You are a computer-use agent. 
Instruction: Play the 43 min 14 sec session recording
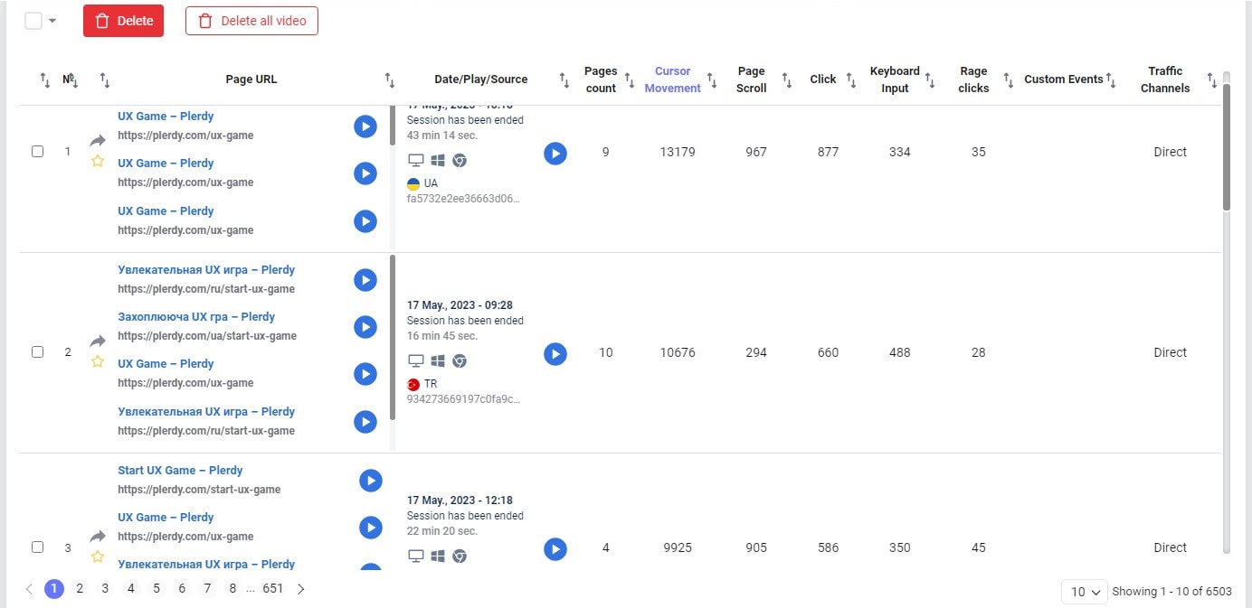[x=555, y=154]
